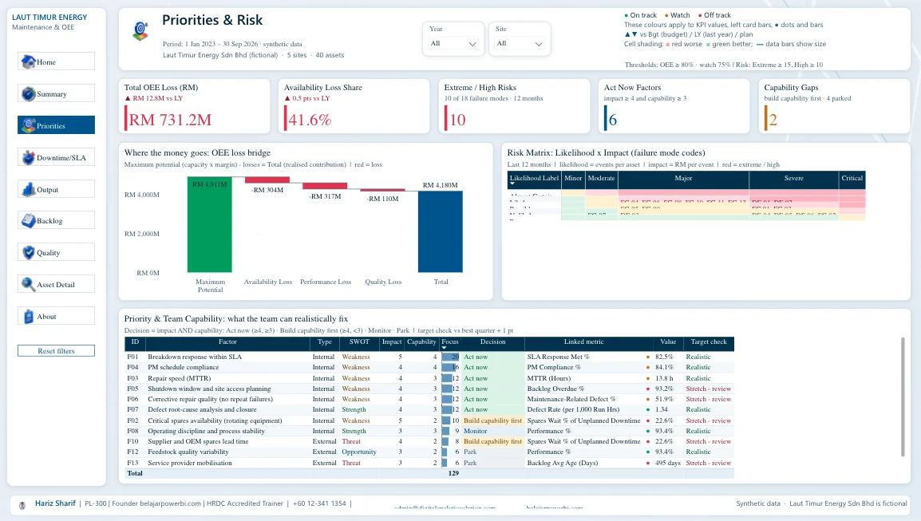Viewport: 921px width, 521px height.
Task: Click the blue Total bar in bridge chart
Action: click(x=441, y=232)
